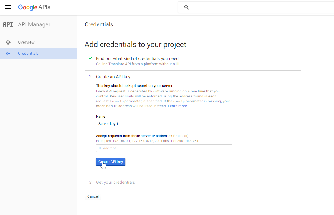Click the green checkmark on step one
The width and height of the screenshot is (334, 215).
pyautogui.click(x=91, y=58)
